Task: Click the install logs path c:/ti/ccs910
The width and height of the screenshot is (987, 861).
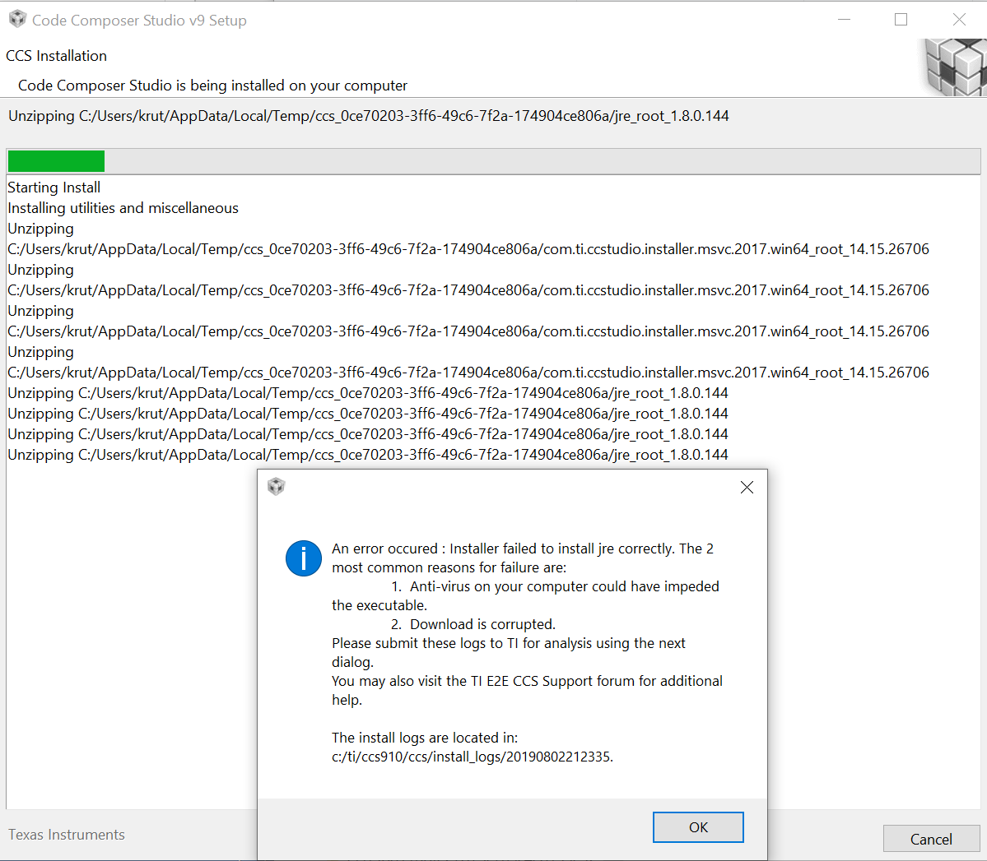Action: [473, 757]
